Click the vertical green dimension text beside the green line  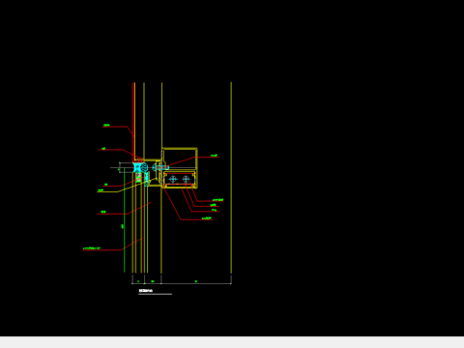click(123, 226)
